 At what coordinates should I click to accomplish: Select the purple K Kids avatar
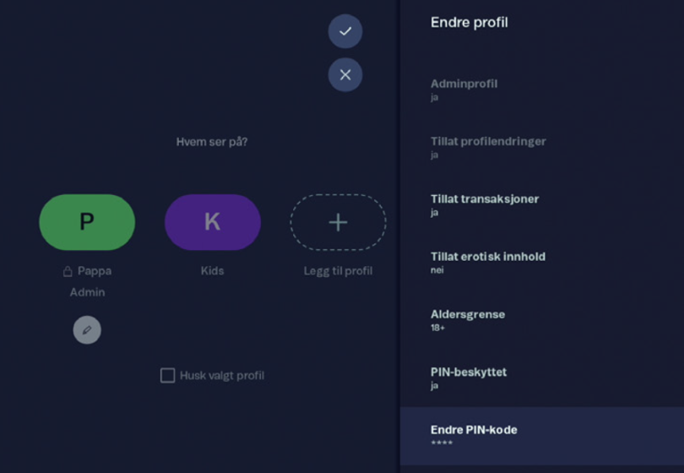click(213, 222)
